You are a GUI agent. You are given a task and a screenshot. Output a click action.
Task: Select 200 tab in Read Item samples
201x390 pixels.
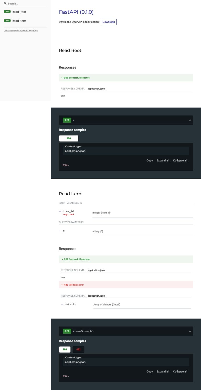[x=65, y=349]
